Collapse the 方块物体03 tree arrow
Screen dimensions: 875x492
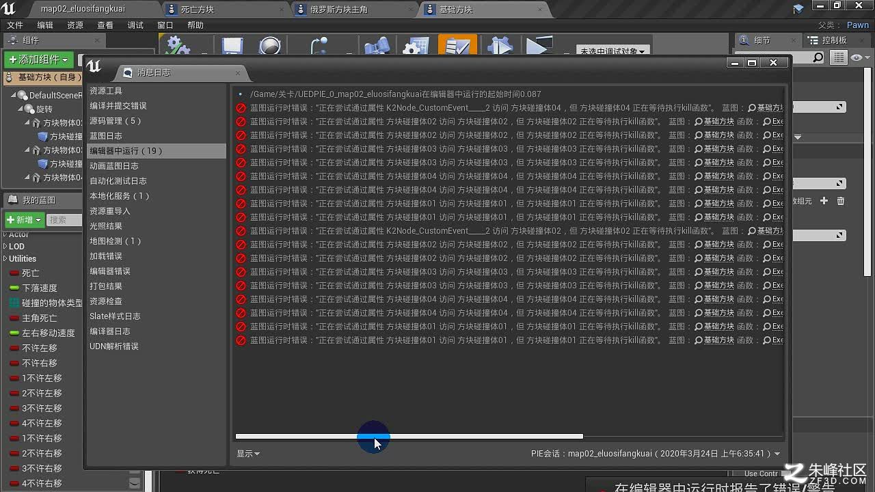pos(27,150)
